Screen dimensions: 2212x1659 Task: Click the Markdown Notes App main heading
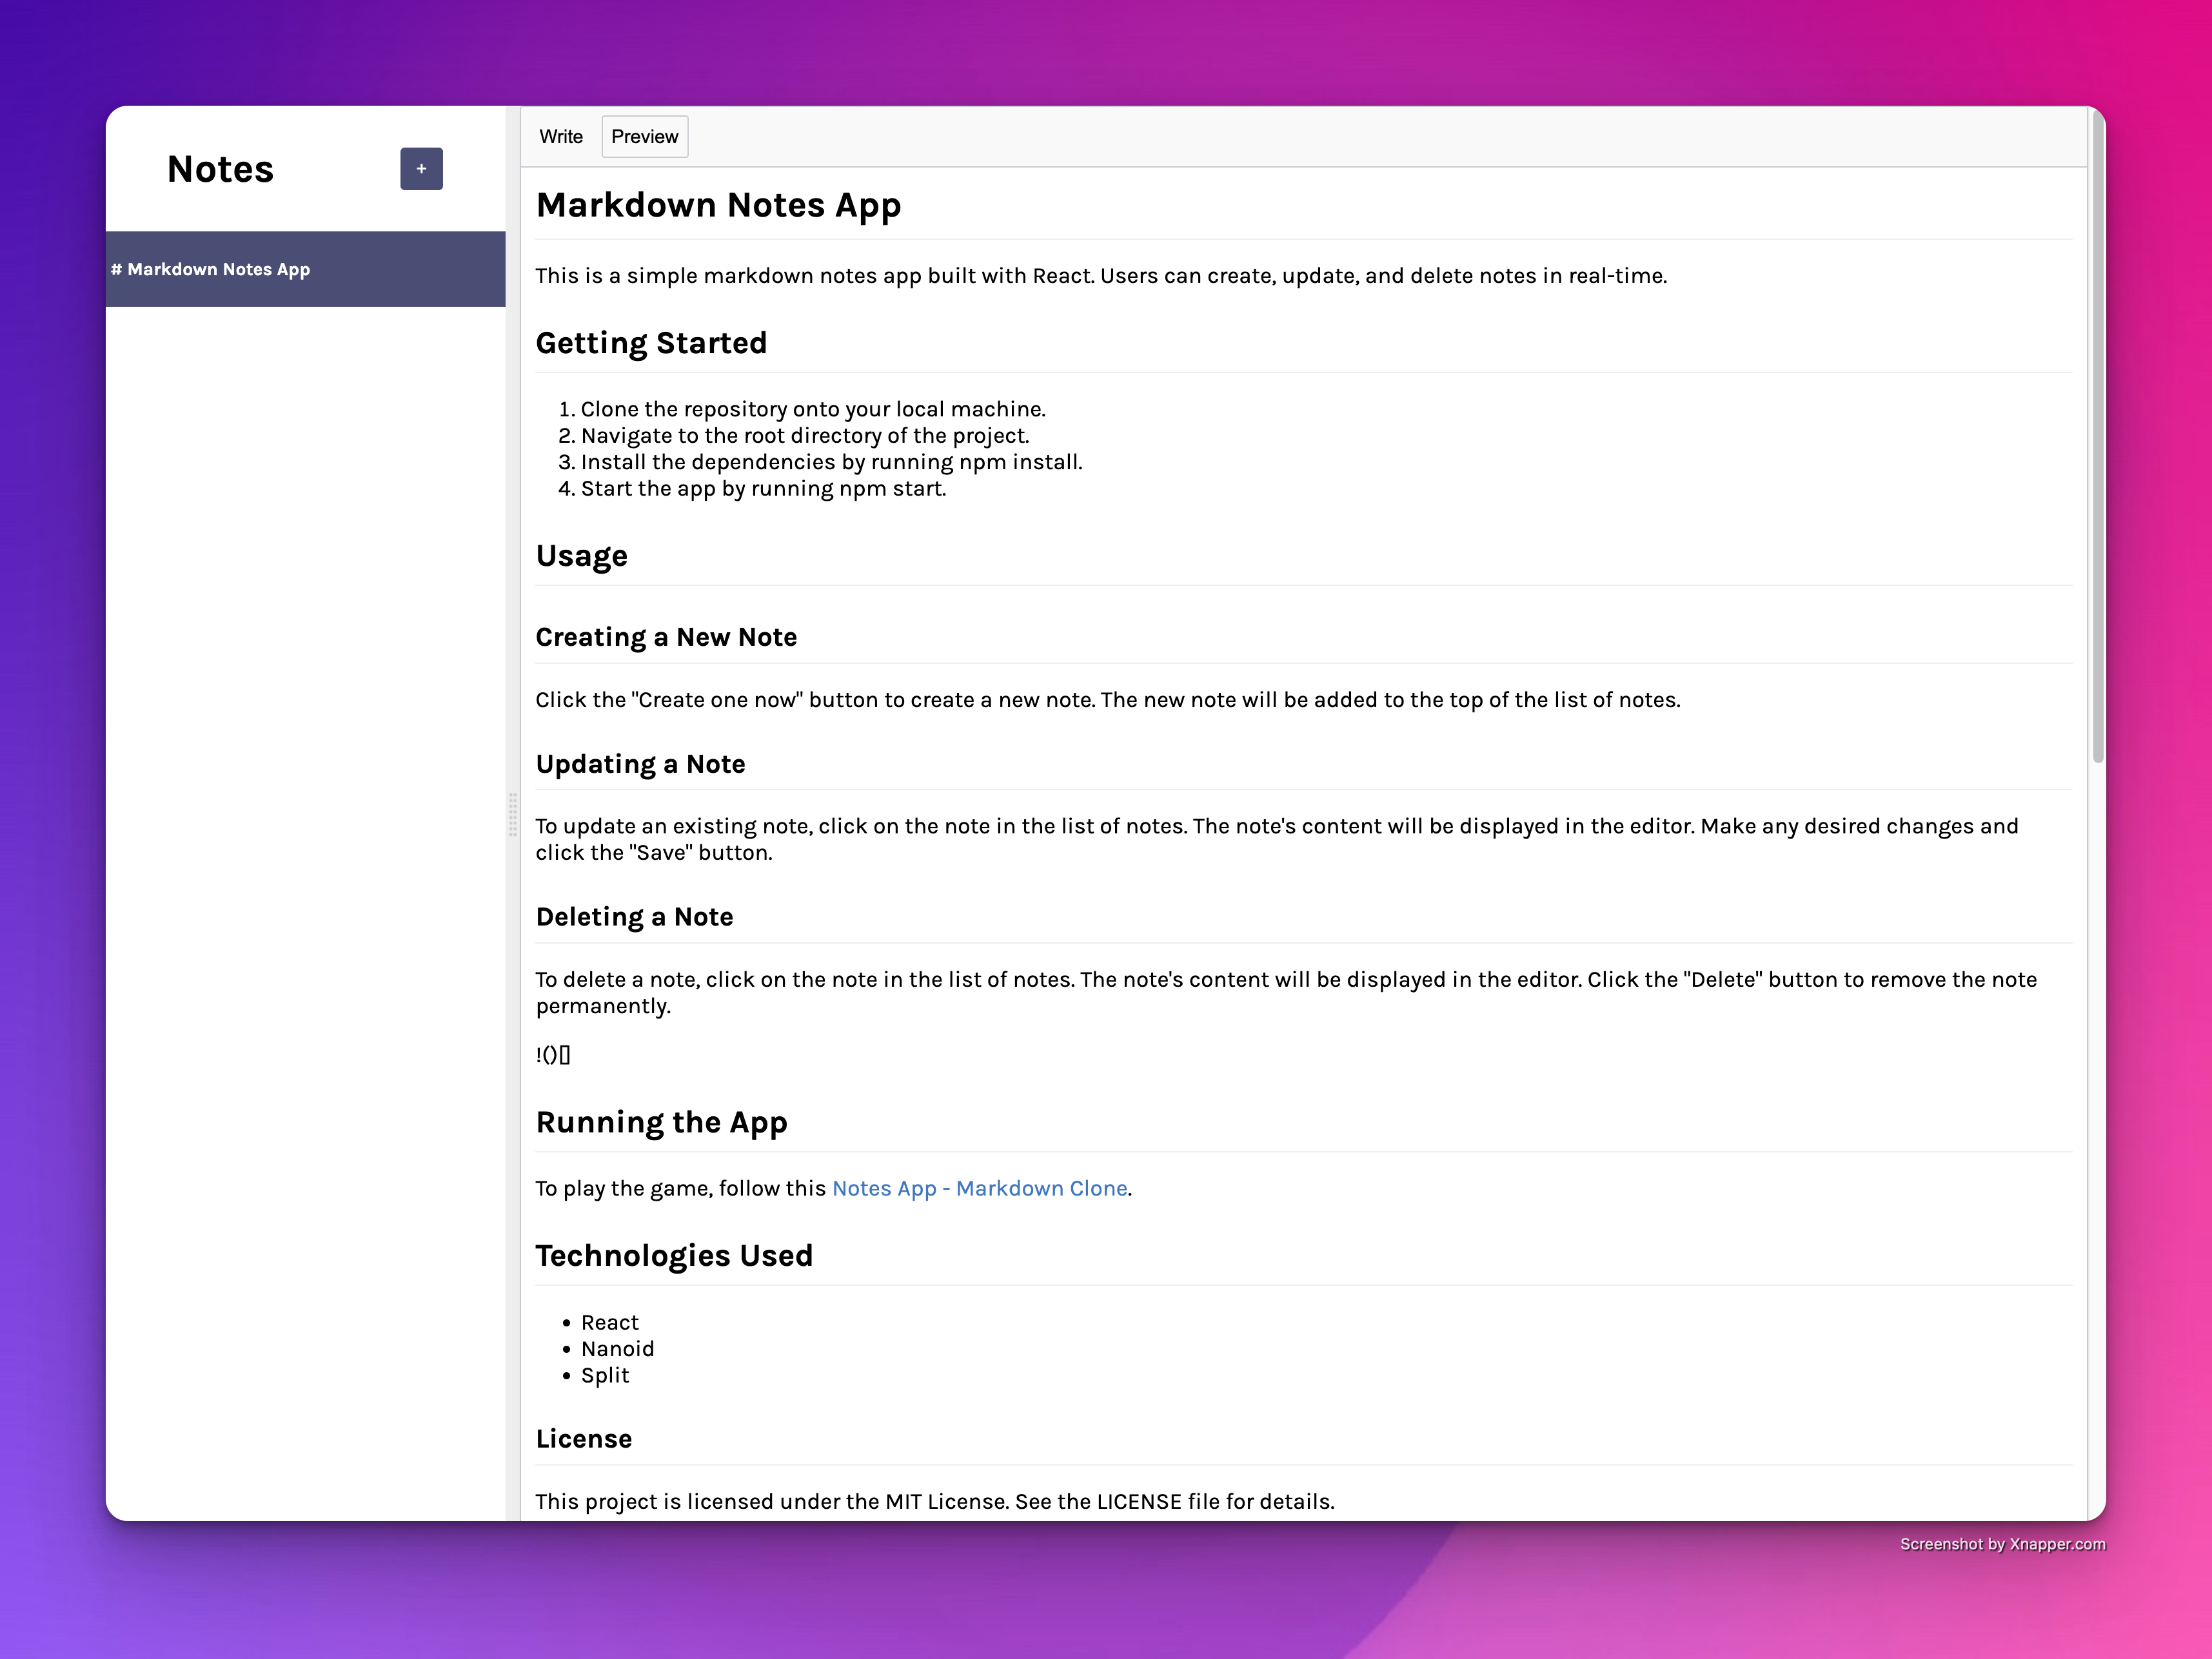tap(718, 205)
